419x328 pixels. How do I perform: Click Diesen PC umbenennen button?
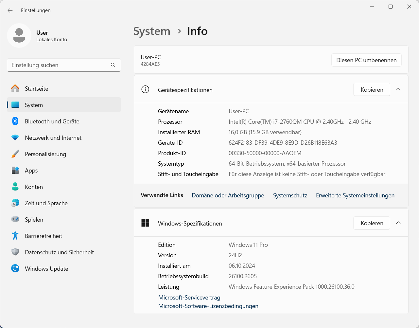pyautogui.click(x=366, y=60)
